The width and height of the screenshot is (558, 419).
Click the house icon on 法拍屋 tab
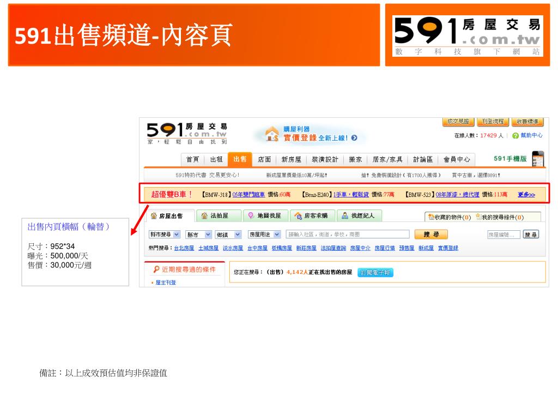click(204, 216)
